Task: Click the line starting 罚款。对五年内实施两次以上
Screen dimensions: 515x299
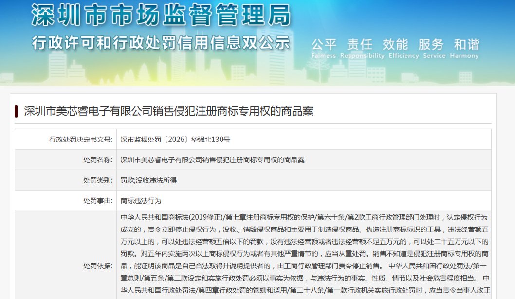Action: click(x=304, y=254)
